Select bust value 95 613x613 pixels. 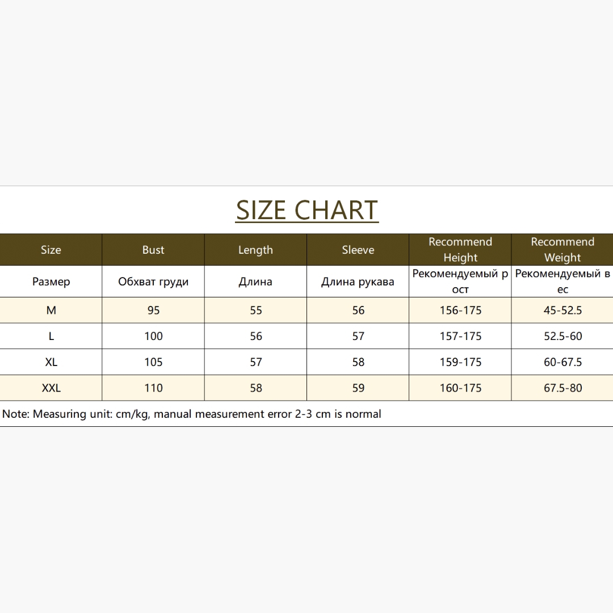(153, 310)
